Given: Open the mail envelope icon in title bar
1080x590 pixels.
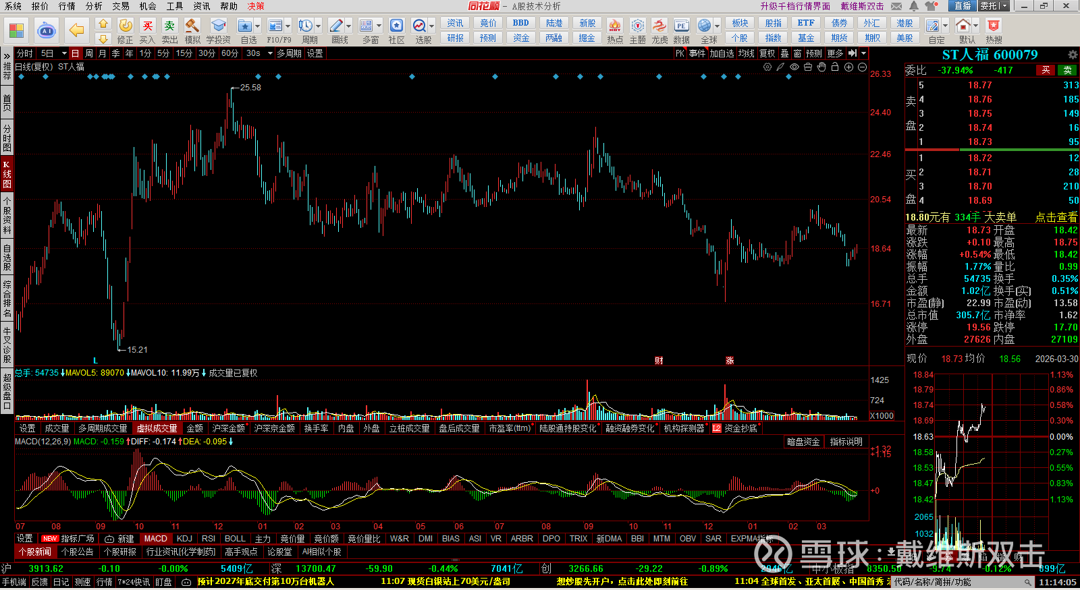Looking at the screenshot, I should [x=896, y=6].
